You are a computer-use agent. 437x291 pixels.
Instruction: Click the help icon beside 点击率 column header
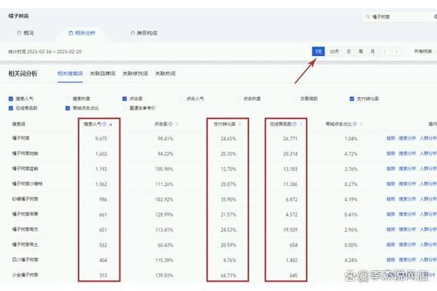click(170, 124)
